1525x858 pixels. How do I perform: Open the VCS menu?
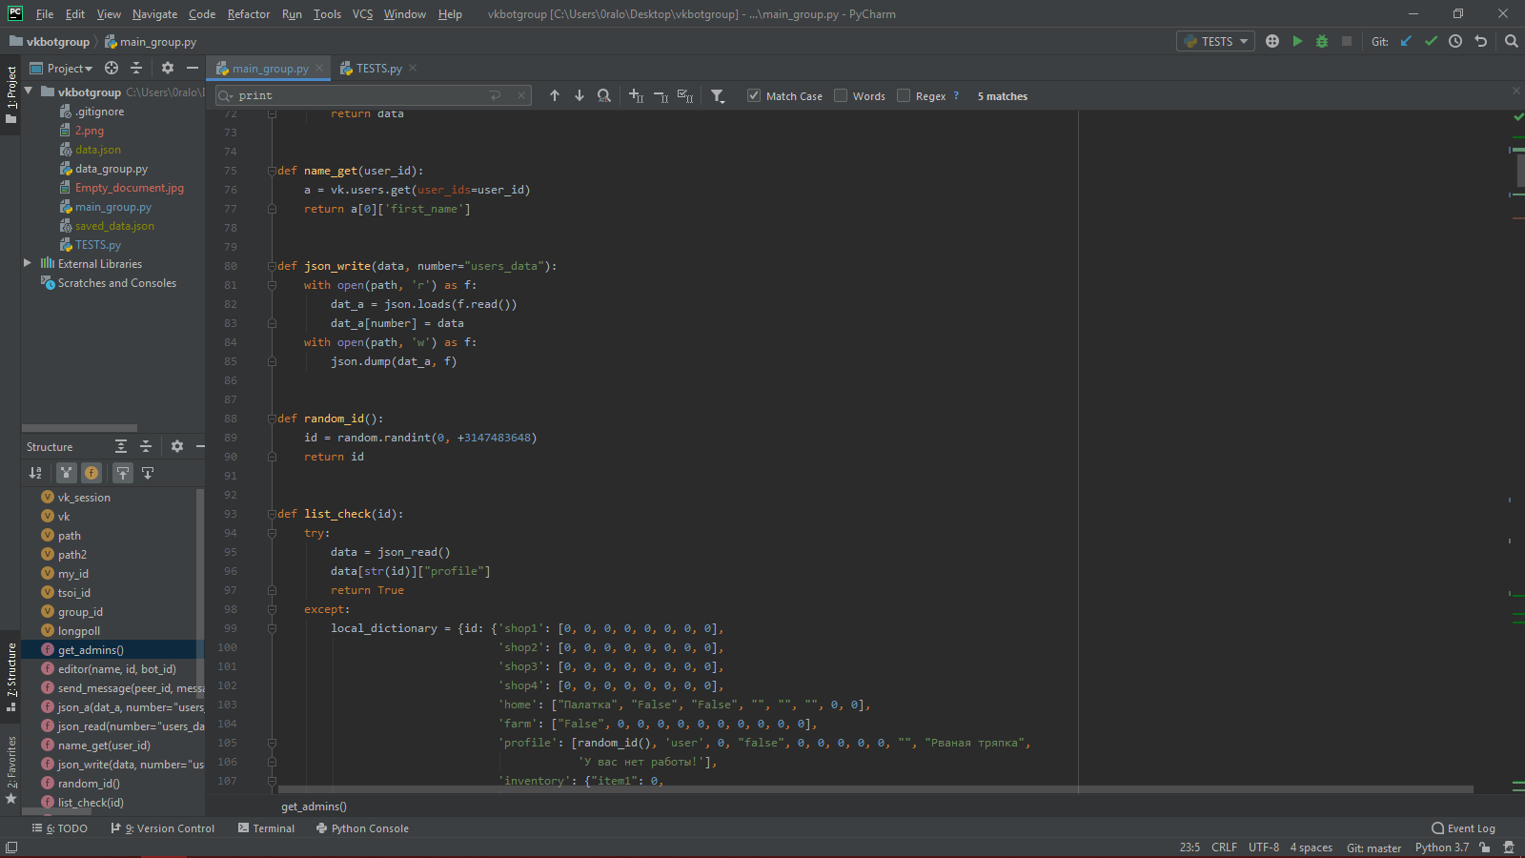pyautogui.click(x=362, y=14)
